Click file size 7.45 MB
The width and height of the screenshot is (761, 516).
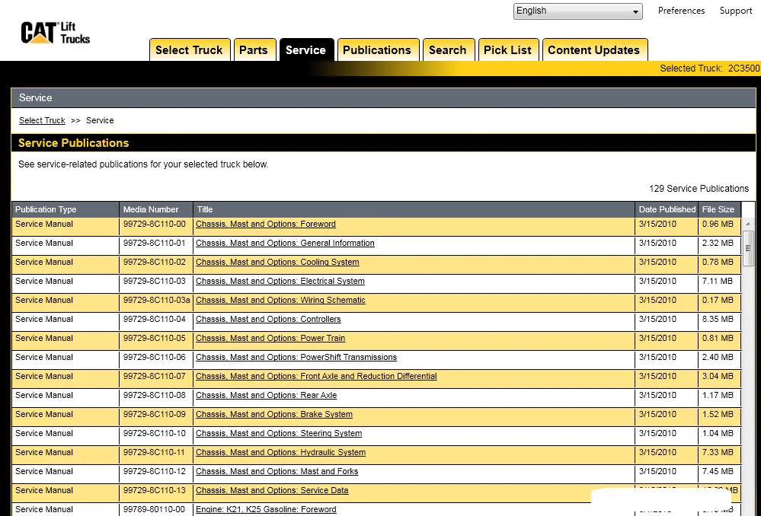tap(718, 471)
